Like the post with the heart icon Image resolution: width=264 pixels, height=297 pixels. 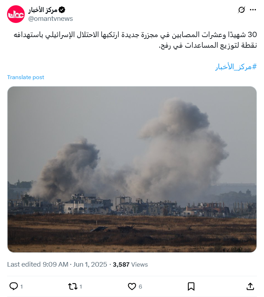pos(132,286)
